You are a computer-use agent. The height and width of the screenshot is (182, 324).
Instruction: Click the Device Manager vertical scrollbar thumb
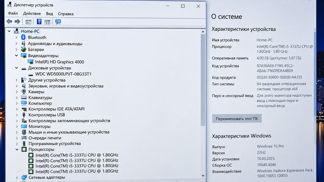203,80
